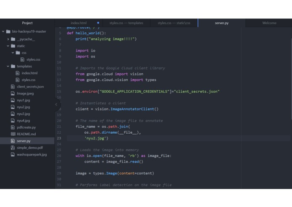Open README.md from the project tree
This screenshot has height=207, width=292.
[x=26, y=134]
